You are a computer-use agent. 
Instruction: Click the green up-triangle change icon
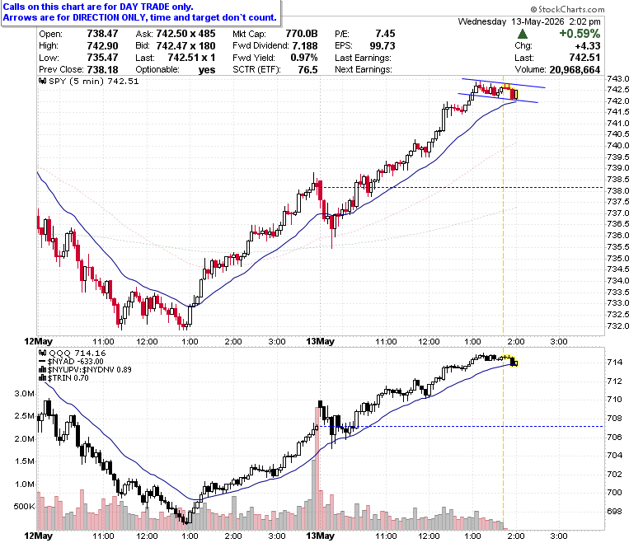point(523,34)
